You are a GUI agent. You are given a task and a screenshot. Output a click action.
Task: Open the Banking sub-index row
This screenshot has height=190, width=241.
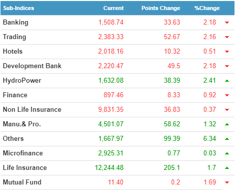click(117, 23)
